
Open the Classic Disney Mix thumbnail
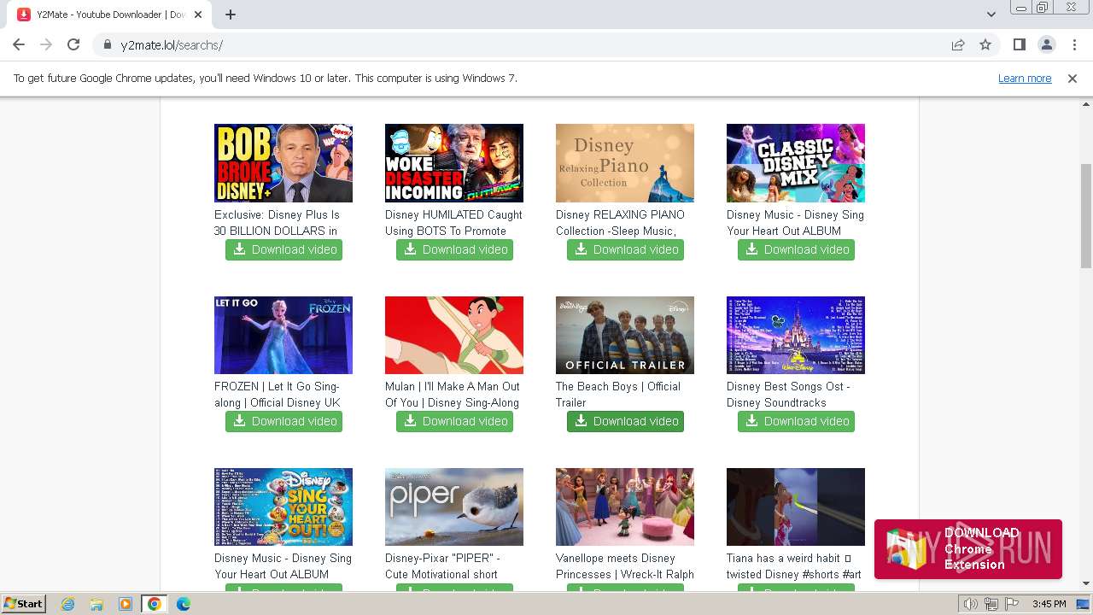[796, 163]
